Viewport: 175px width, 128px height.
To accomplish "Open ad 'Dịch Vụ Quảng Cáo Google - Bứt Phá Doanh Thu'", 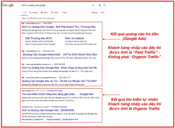I will point(59,27).
